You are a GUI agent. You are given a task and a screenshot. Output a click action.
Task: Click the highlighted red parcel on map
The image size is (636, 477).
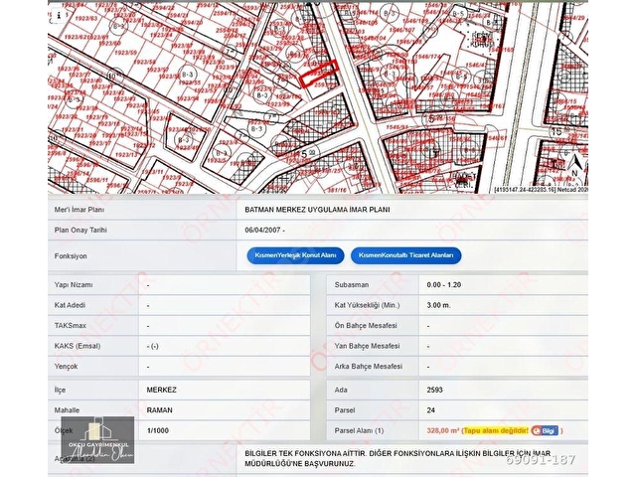click(319, 74)
